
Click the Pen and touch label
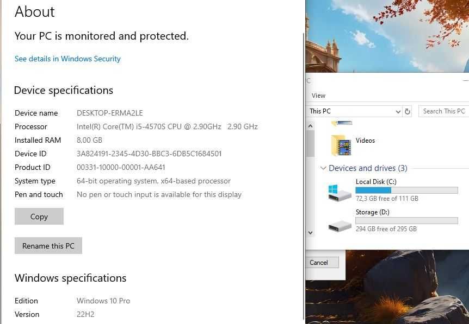[x=39, y=194]
